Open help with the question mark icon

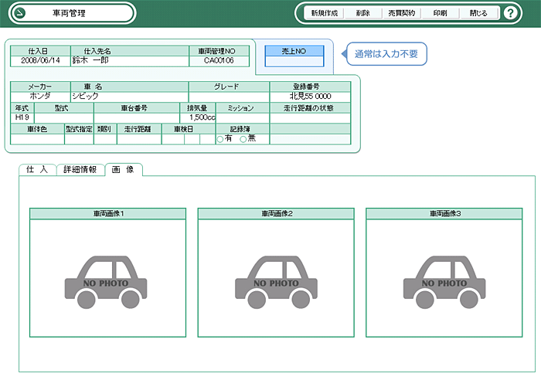tap(510, 13)
